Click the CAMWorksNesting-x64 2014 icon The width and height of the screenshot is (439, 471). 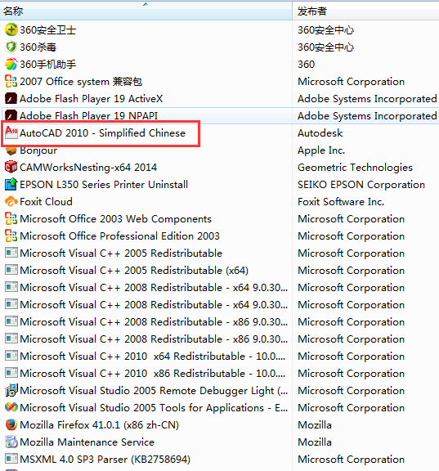(x=11, y=167)
